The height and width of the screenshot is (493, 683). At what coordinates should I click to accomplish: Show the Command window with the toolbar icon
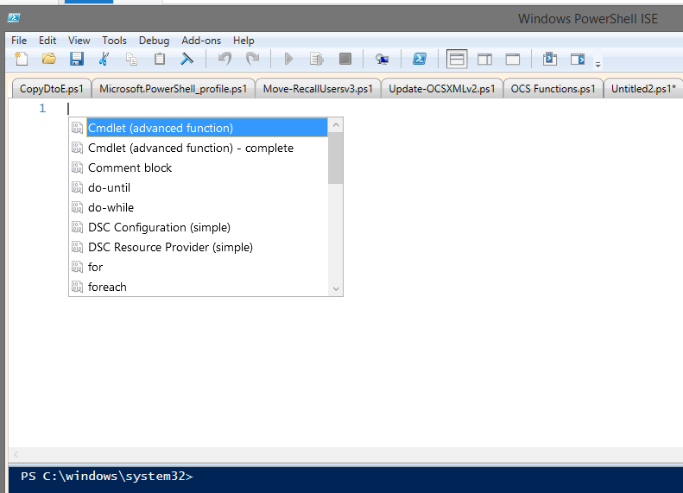tap(550, 59)
